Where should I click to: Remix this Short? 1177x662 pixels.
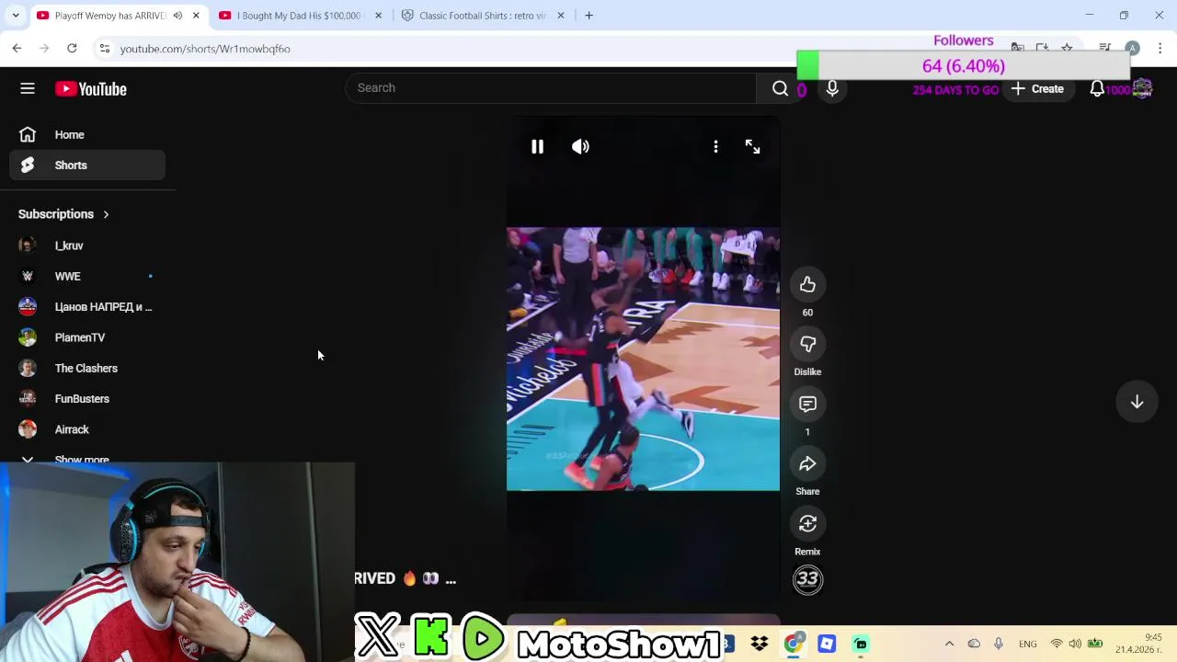(807, 523)
